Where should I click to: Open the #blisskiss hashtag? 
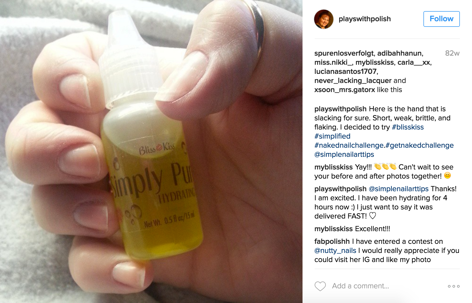(407, 127)
